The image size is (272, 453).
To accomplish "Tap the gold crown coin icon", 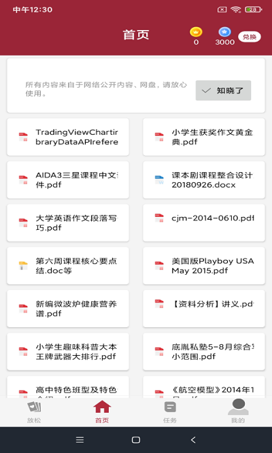I will tap(196, 32).
